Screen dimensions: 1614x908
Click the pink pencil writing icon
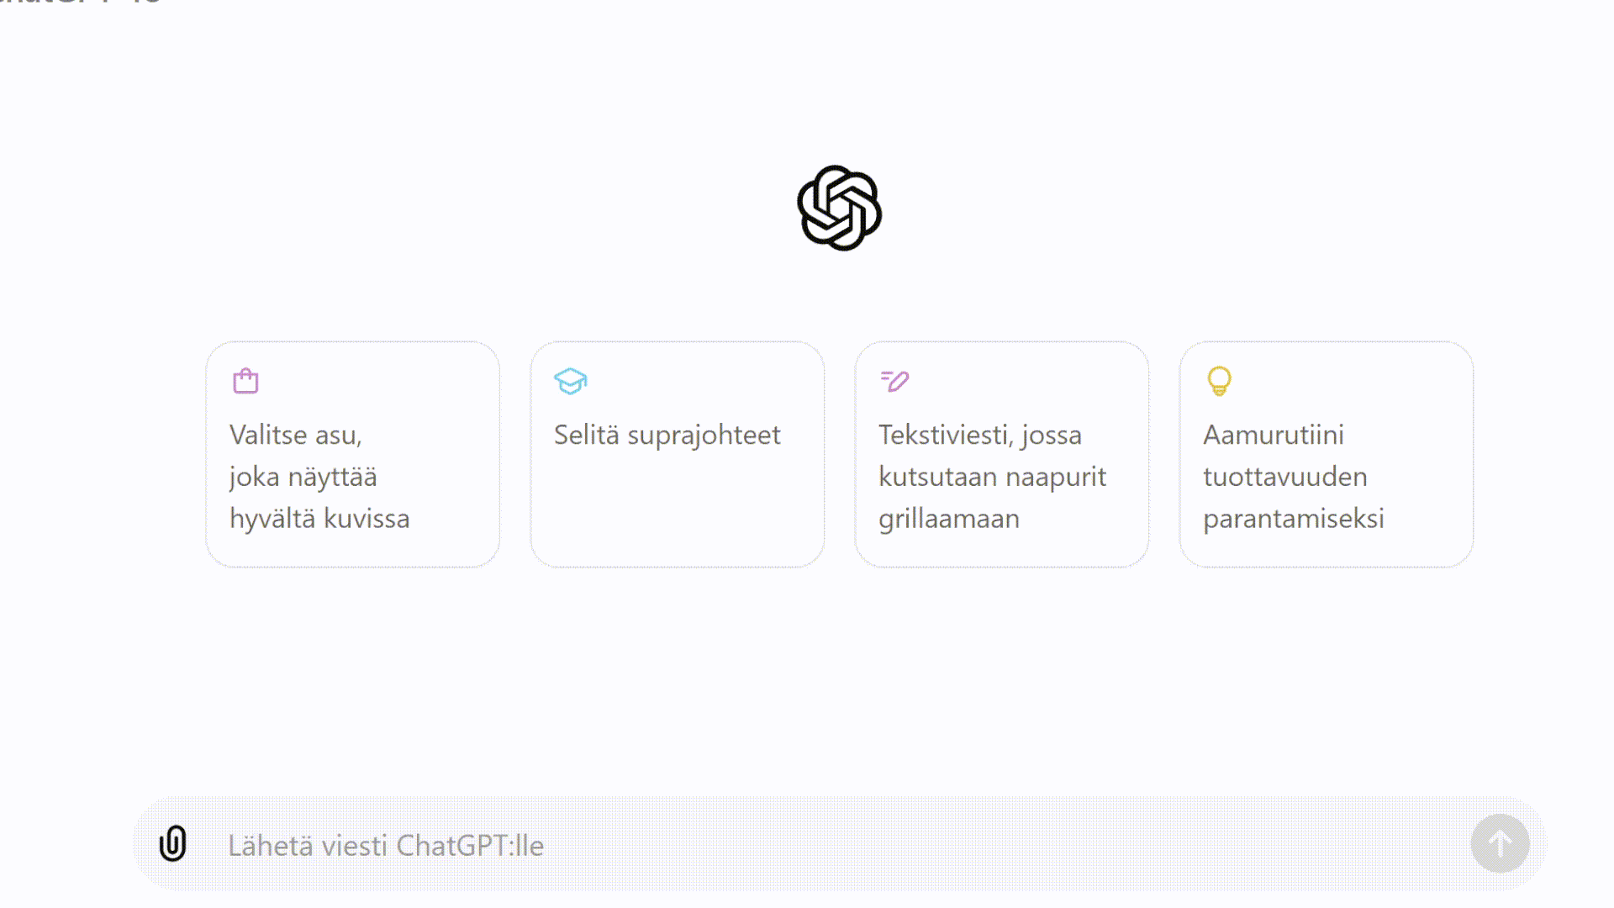click(x=894, y=381)
